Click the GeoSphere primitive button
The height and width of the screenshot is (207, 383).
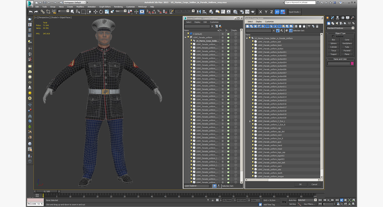pos(347,43)
